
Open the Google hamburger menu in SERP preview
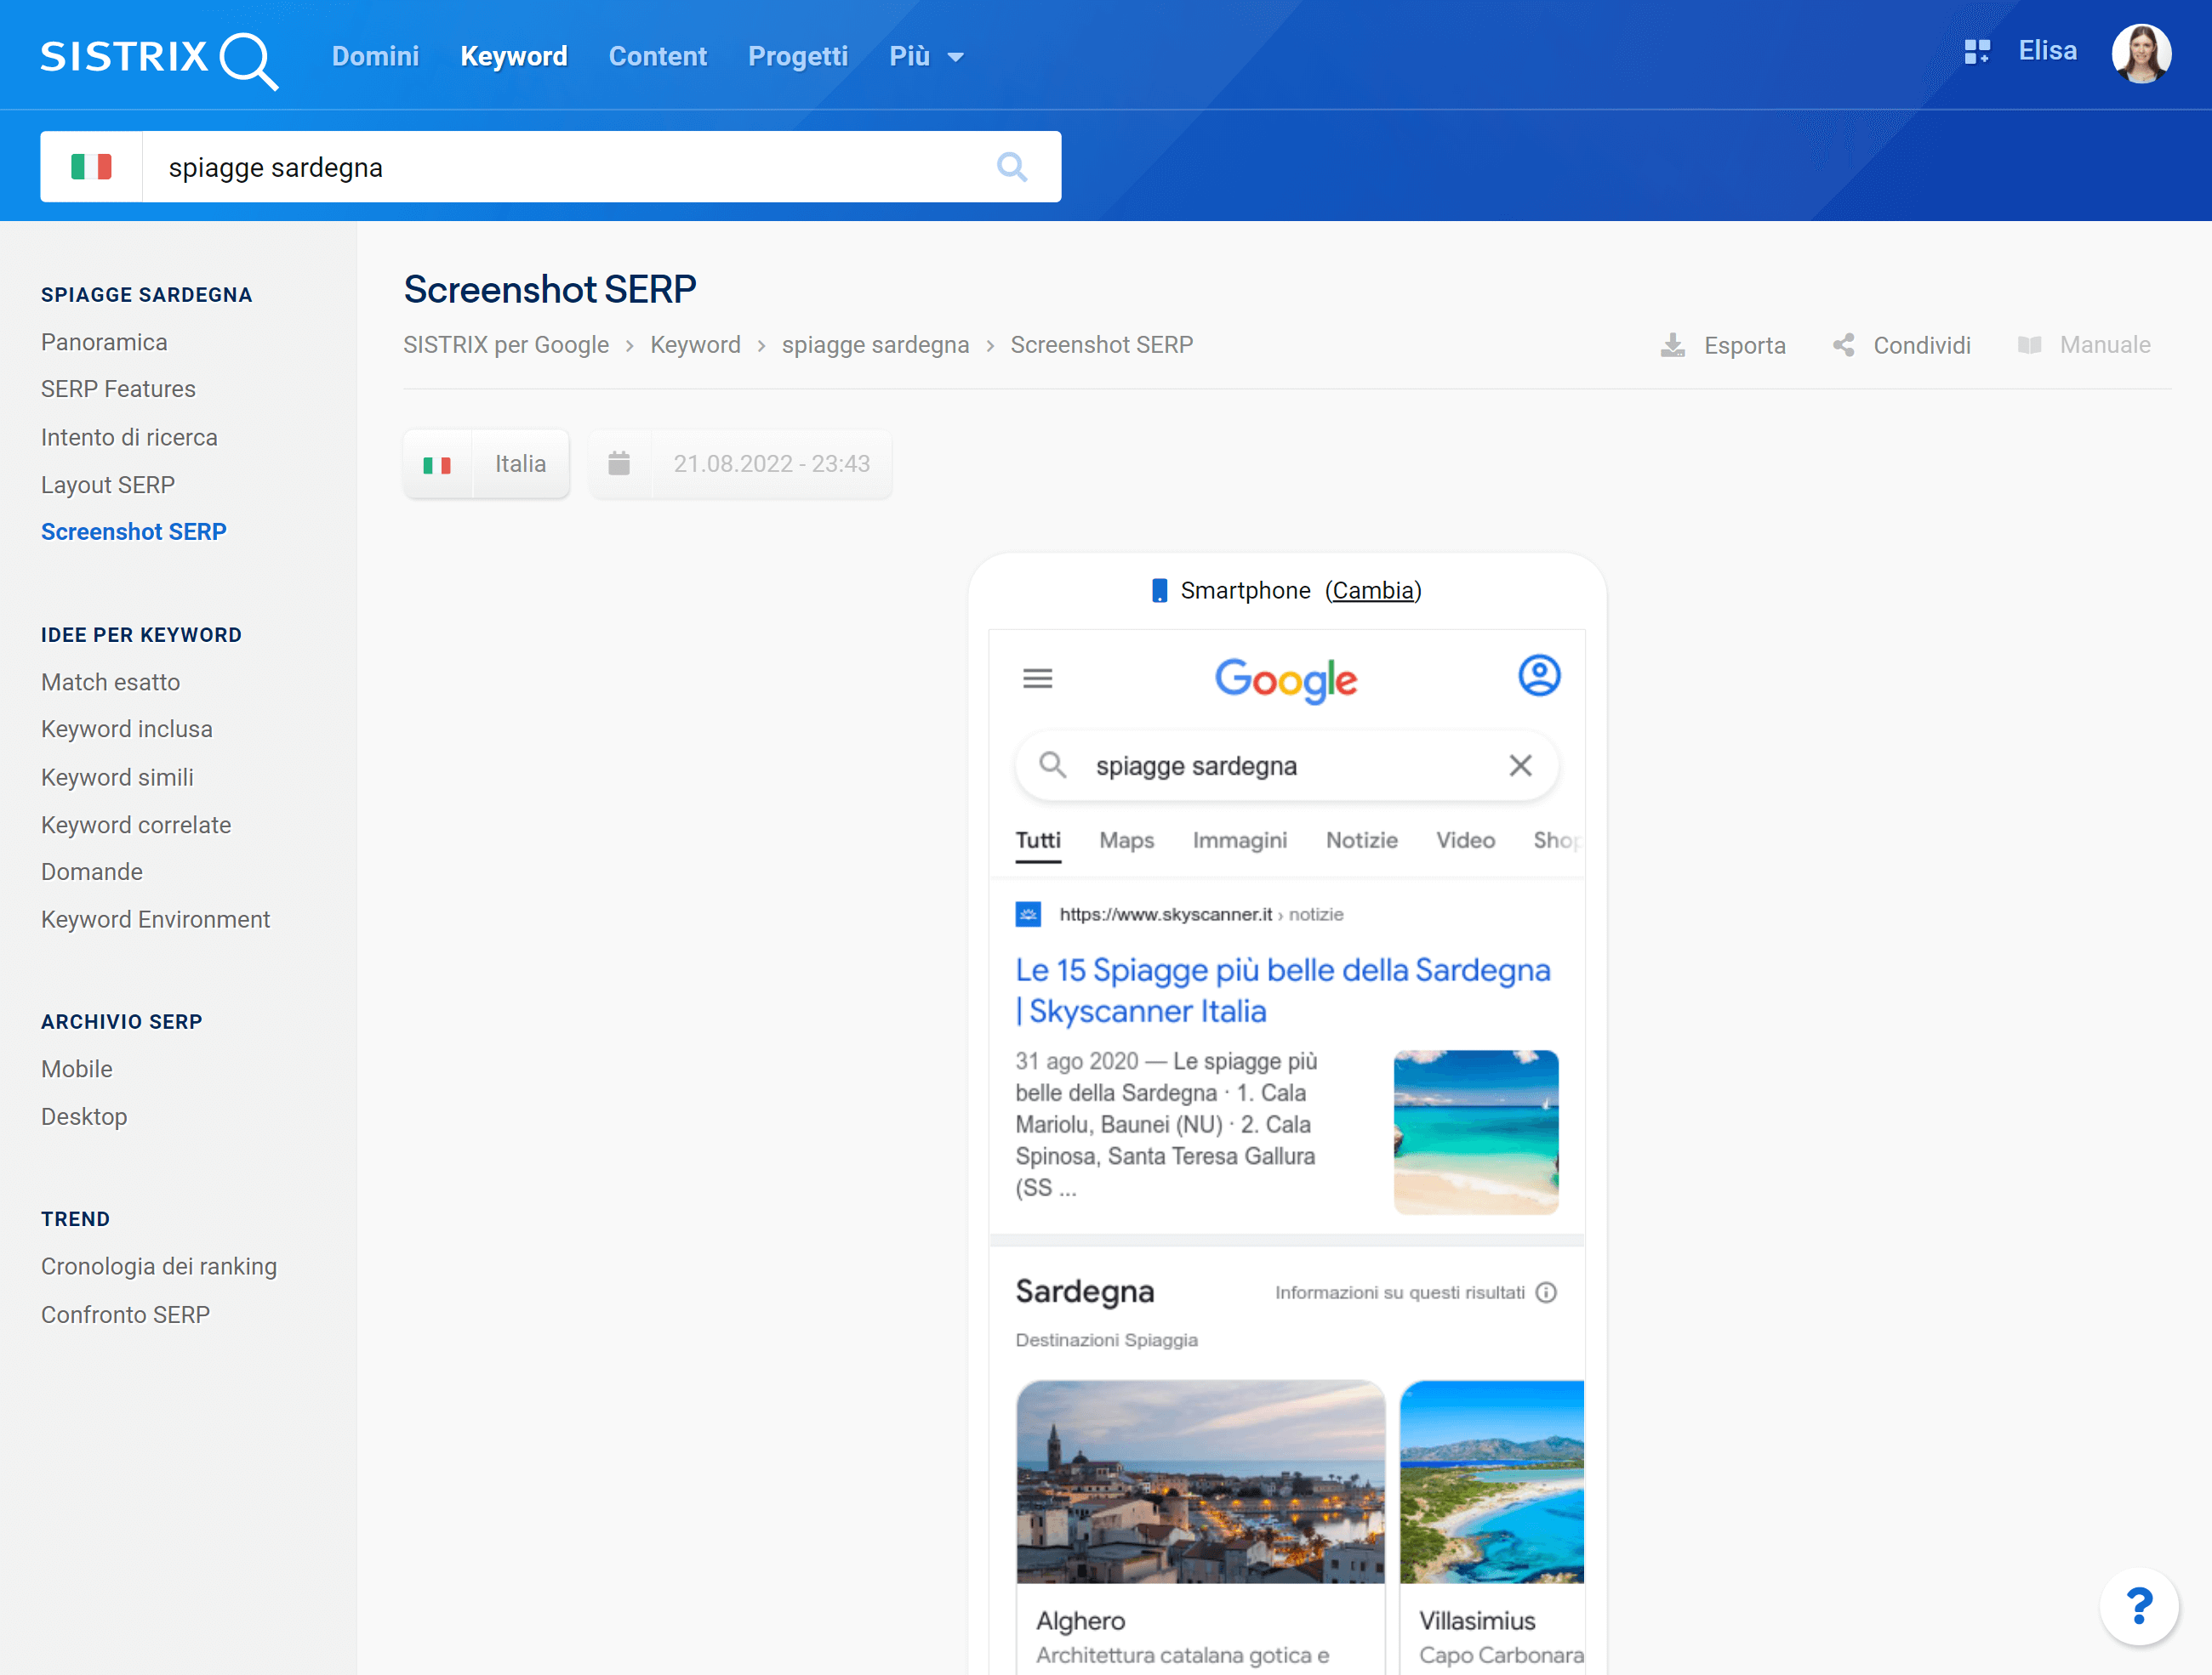pos(1038,679)
